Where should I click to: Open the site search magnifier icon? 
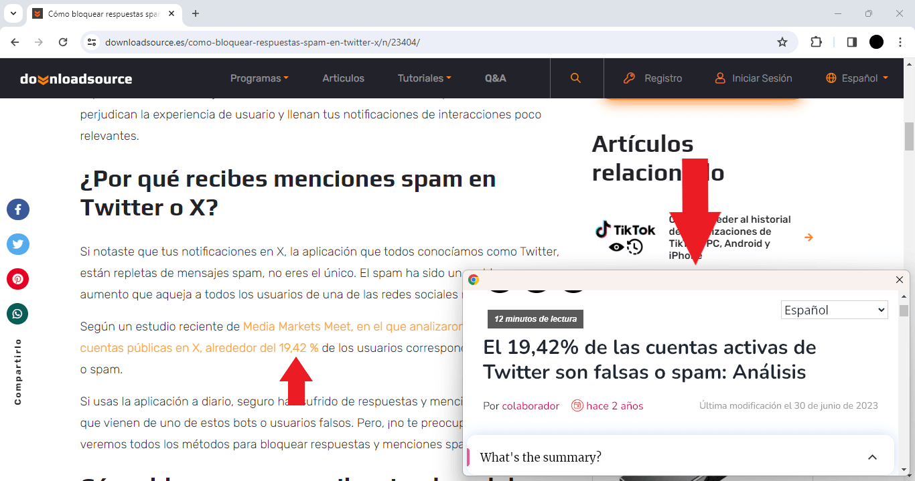575,78
